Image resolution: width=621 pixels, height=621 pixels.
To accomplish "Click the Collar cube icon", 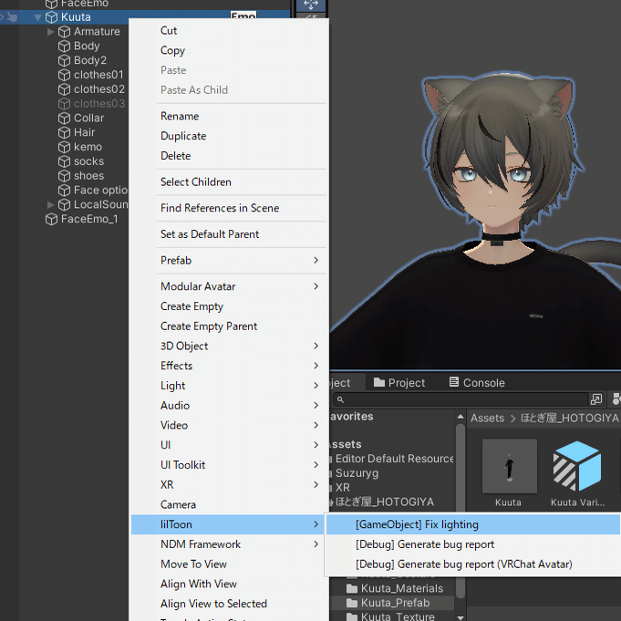I will point(64,118).
